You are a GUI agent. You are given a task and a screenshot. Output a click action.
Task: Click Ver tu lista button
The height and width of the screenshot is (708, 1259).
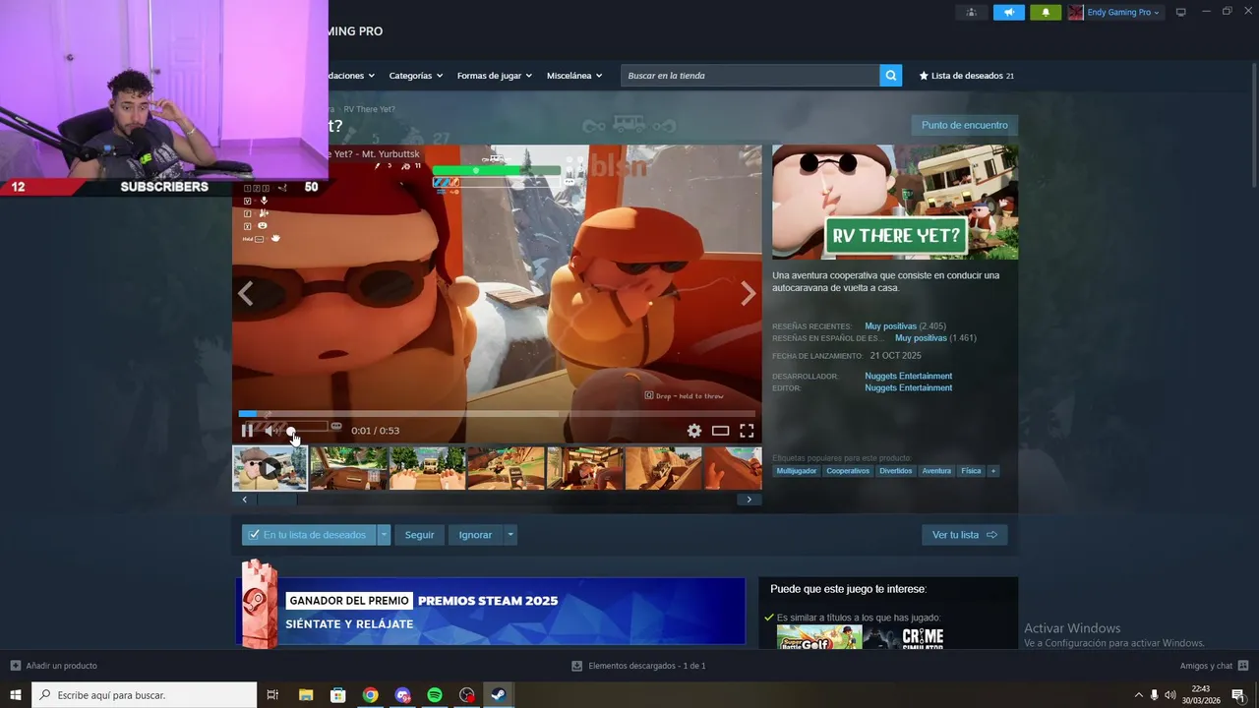click(964, 535)
